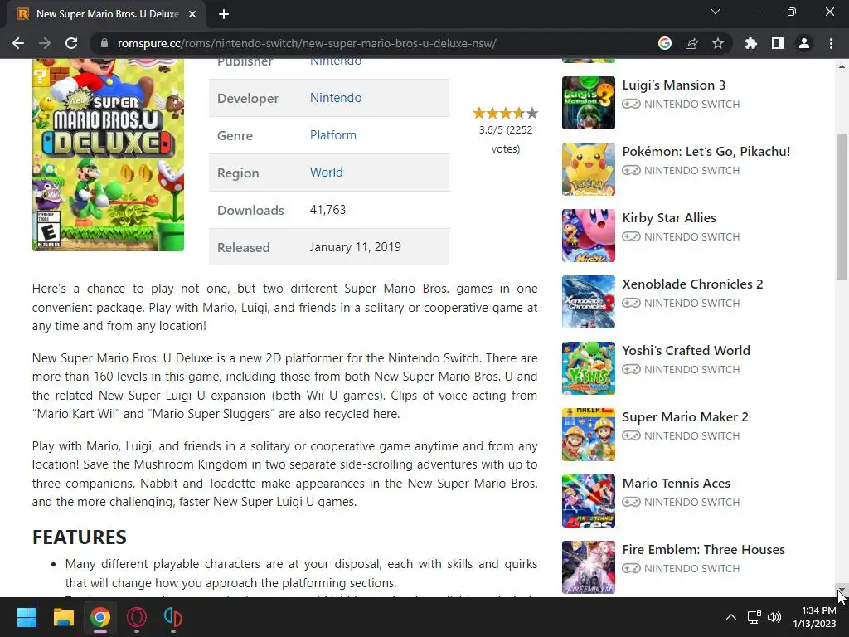Click the browser forward arrow
Screen dimensions: 849x637
click(45, 43)
